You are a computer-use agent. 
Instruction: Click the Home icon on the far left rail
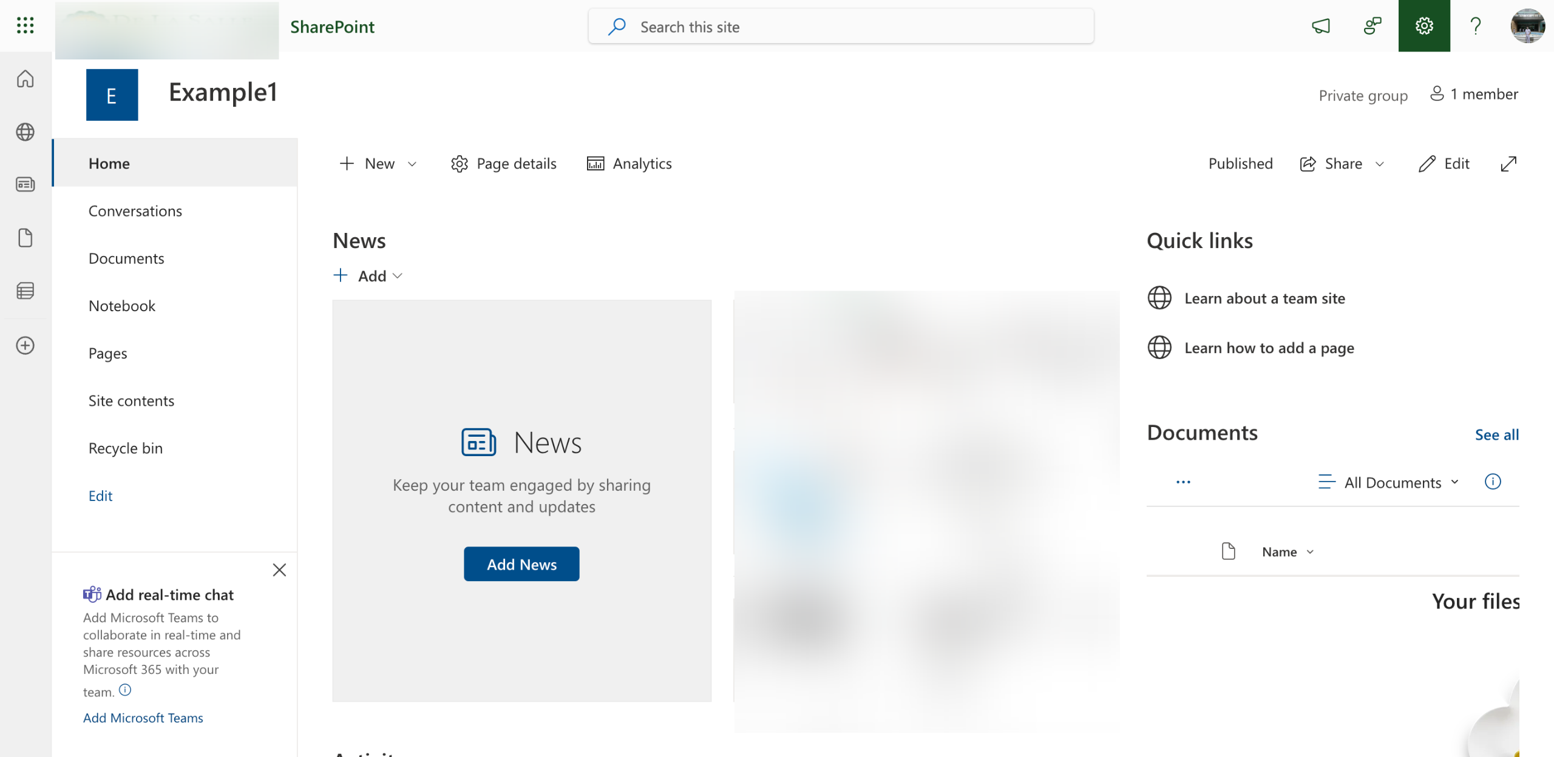(25, 78)
